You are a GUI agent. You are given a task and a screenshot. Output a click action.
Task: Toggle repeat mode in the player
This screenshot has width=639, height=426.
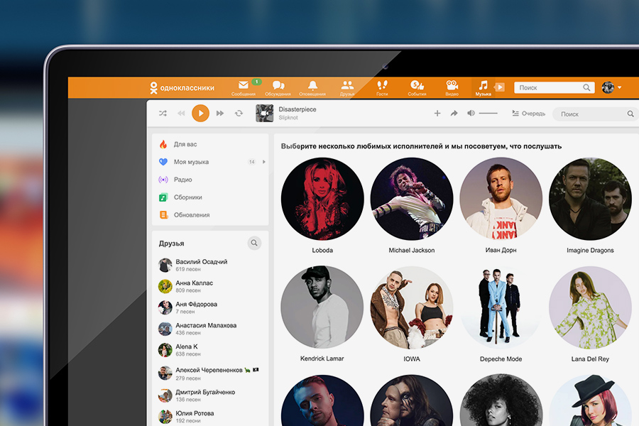click(x=239, y=114)
